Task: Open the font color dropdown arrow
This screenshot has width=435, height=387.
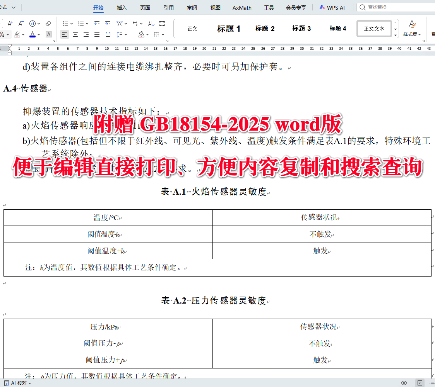Action: [x=39, y=34]
